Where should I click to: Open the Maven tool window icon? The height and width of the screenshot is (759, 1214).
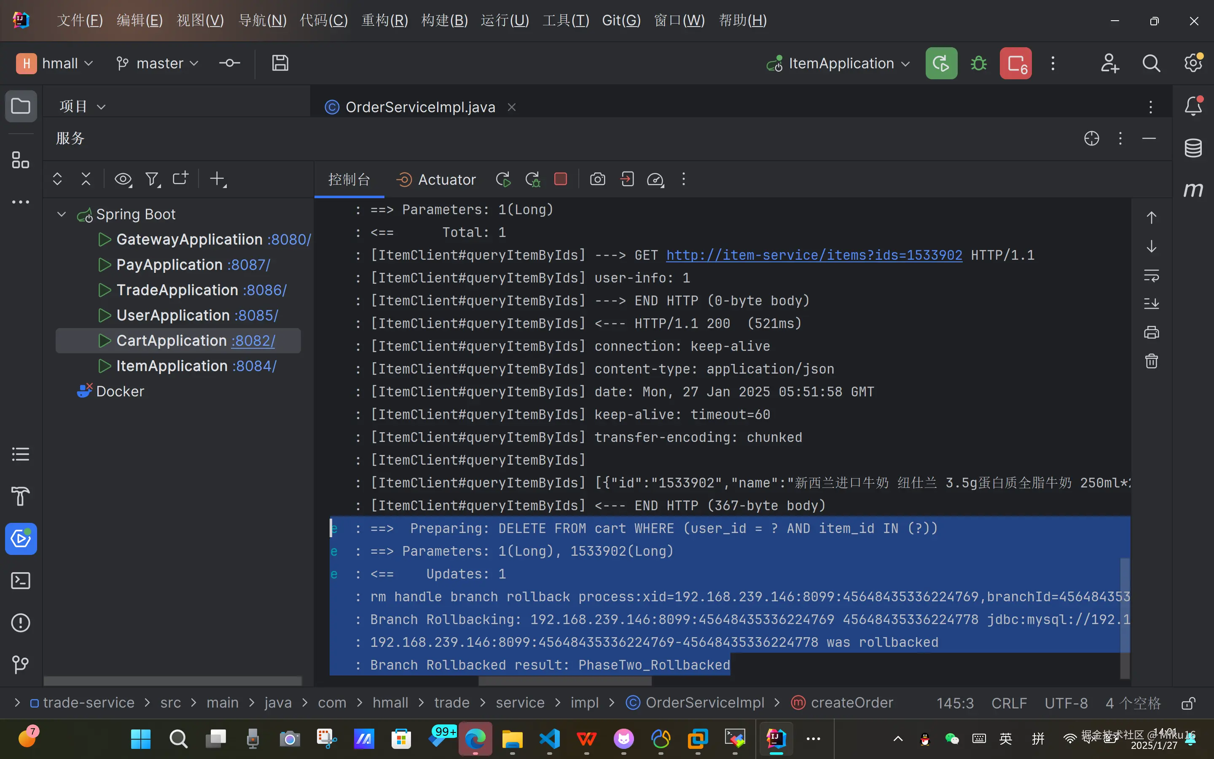pos(1193,190)
